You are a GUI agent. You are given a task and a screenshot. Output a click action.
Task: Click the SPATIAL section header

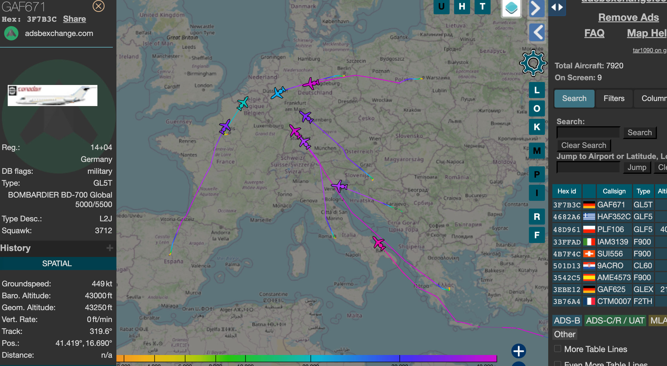(x=57, y=264)
